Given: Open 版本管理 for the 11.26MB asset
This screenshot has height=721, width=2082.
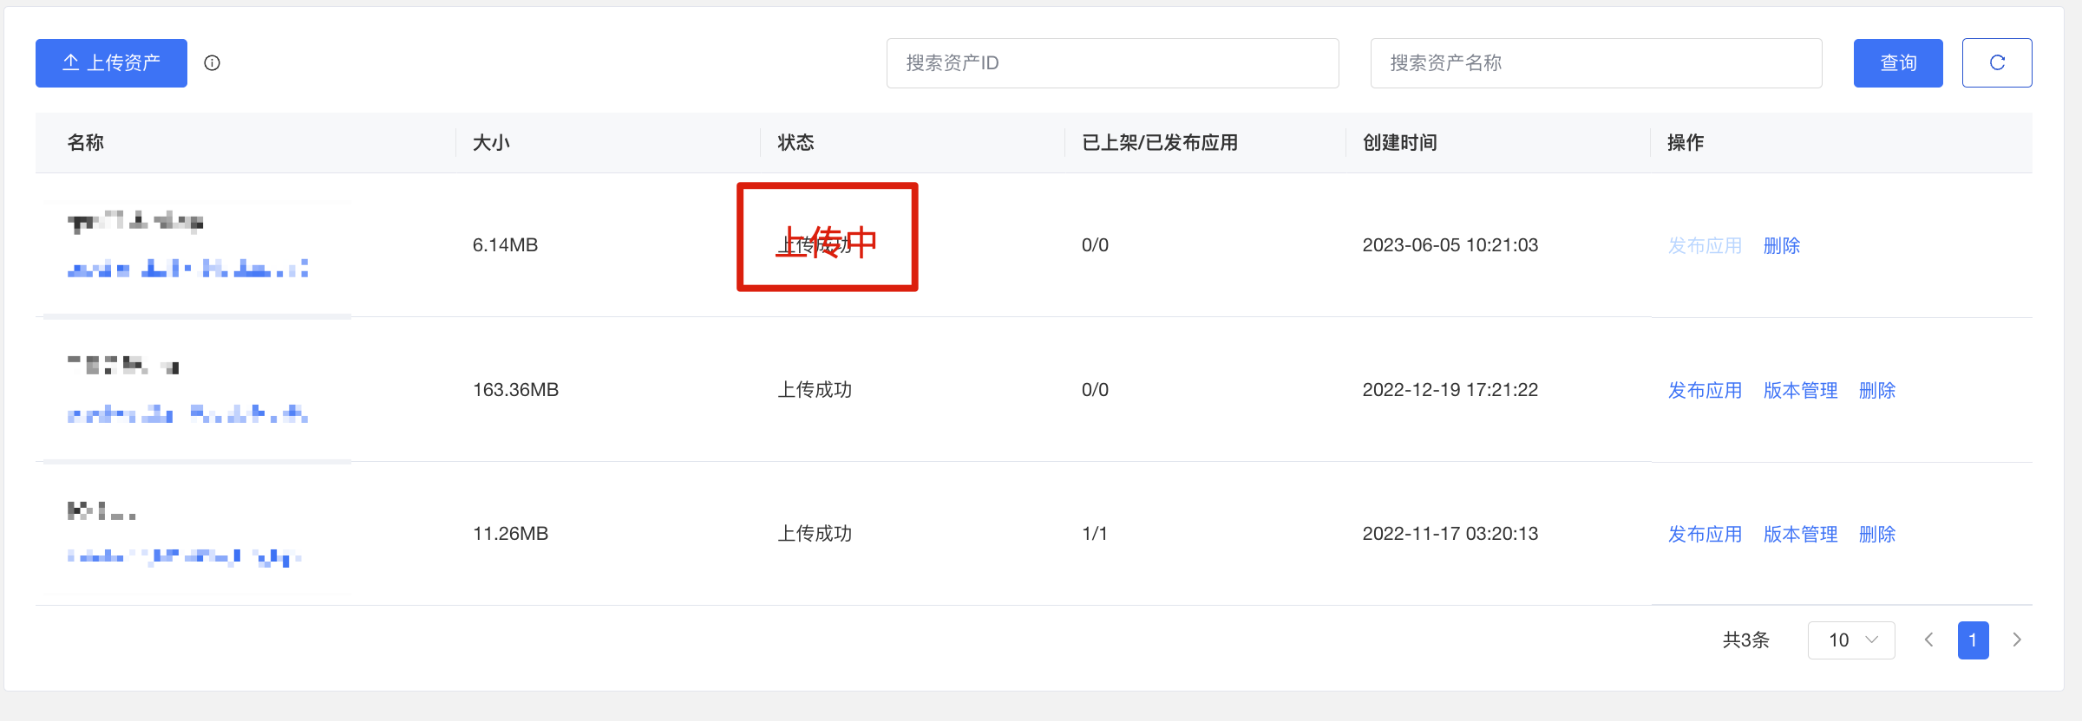Looking at the screenshot, I should [1800, 534].
